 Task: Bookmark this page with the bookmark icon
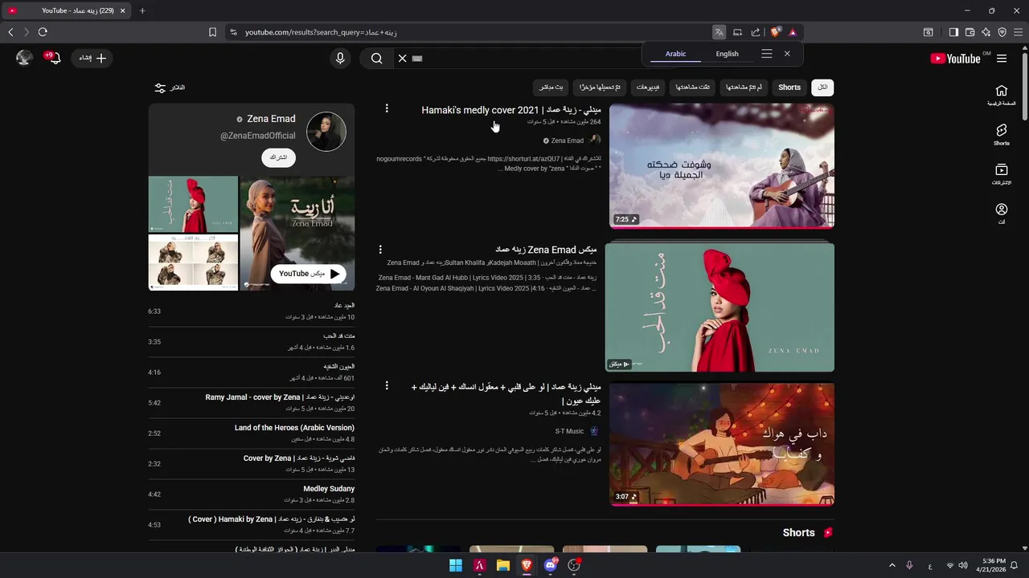pos(212,32)
